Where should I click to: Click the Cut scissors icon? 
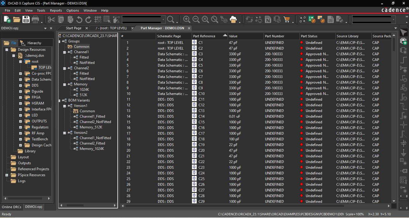[51, 20]
